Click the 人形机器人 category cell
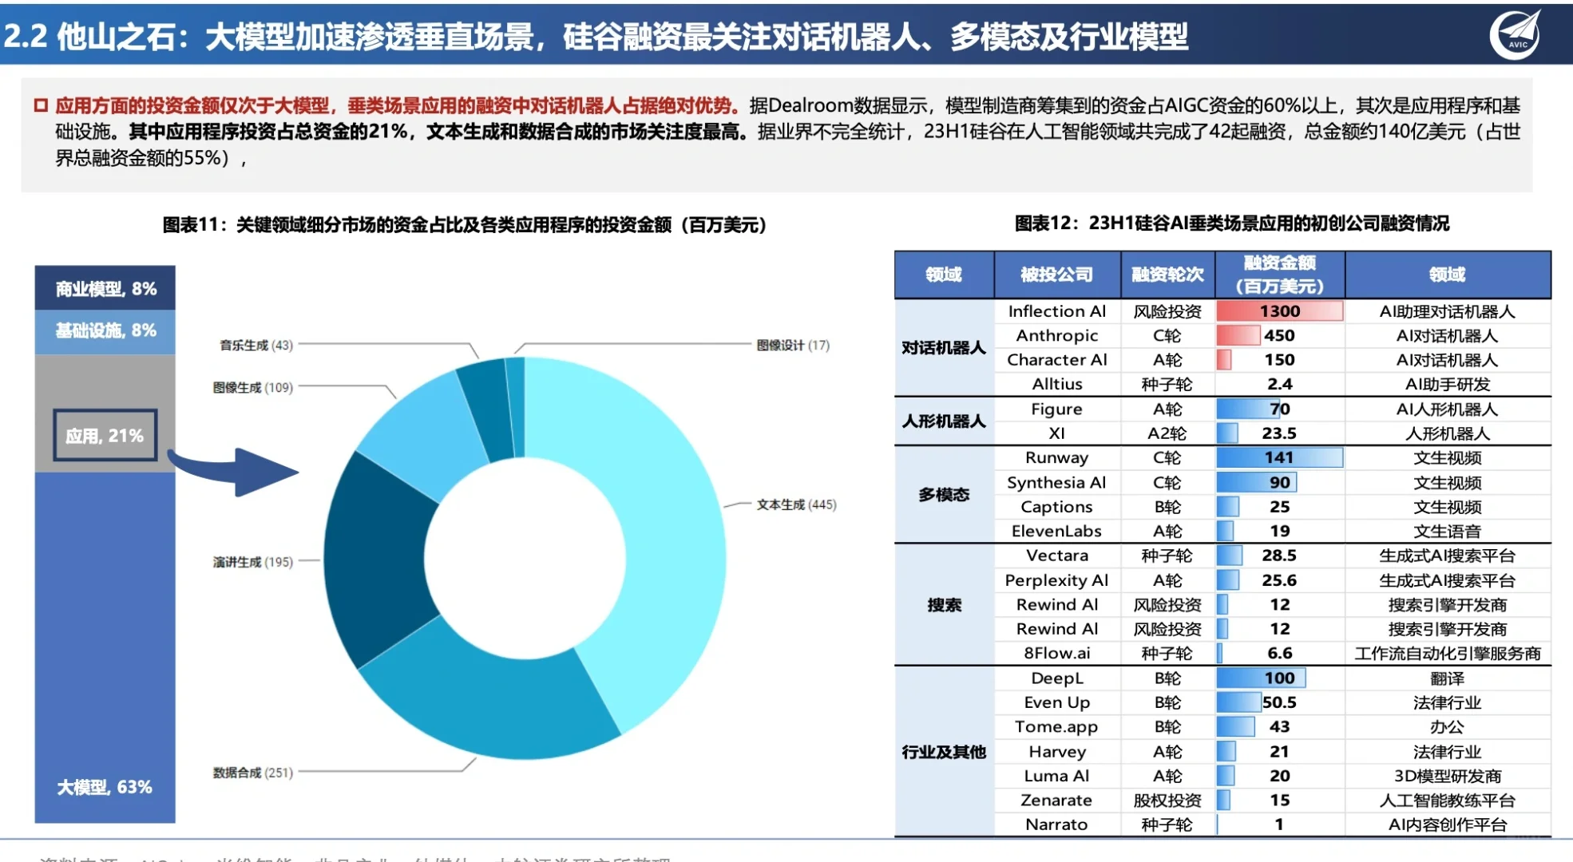The height and width of the screenshot is (862, 1573). [x=944, y=421]
